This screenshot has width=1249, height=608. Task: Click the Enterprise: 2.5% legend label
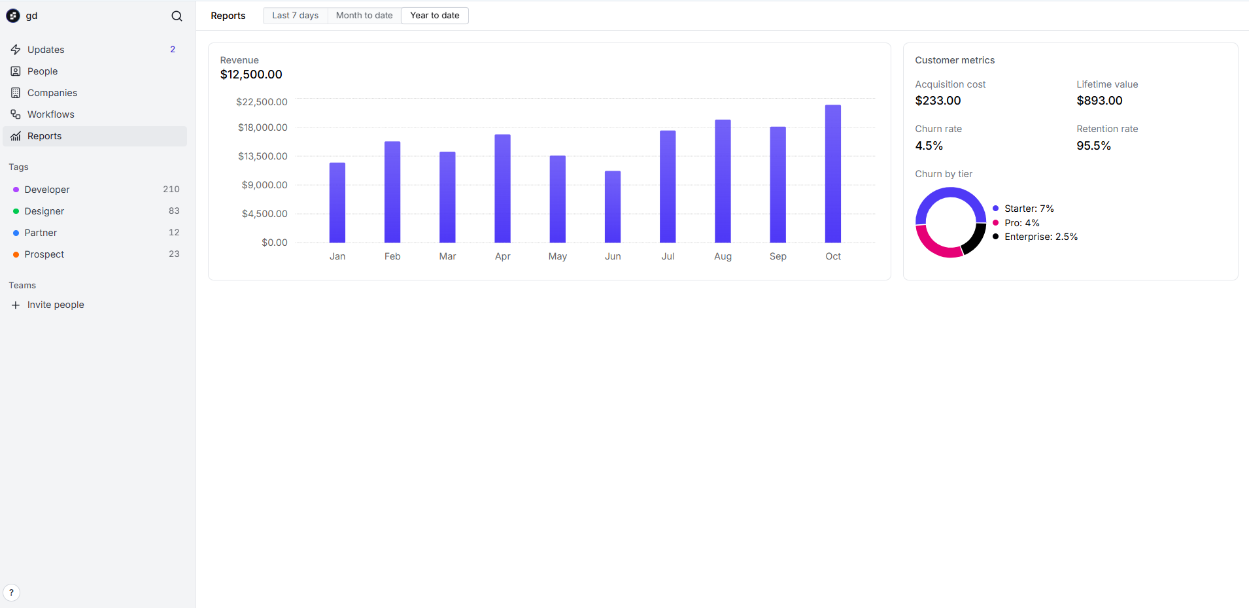click(x=1041, y=237)
